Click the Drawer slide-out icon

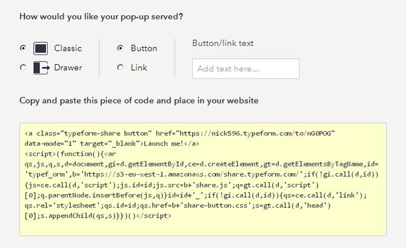(41, 68)
